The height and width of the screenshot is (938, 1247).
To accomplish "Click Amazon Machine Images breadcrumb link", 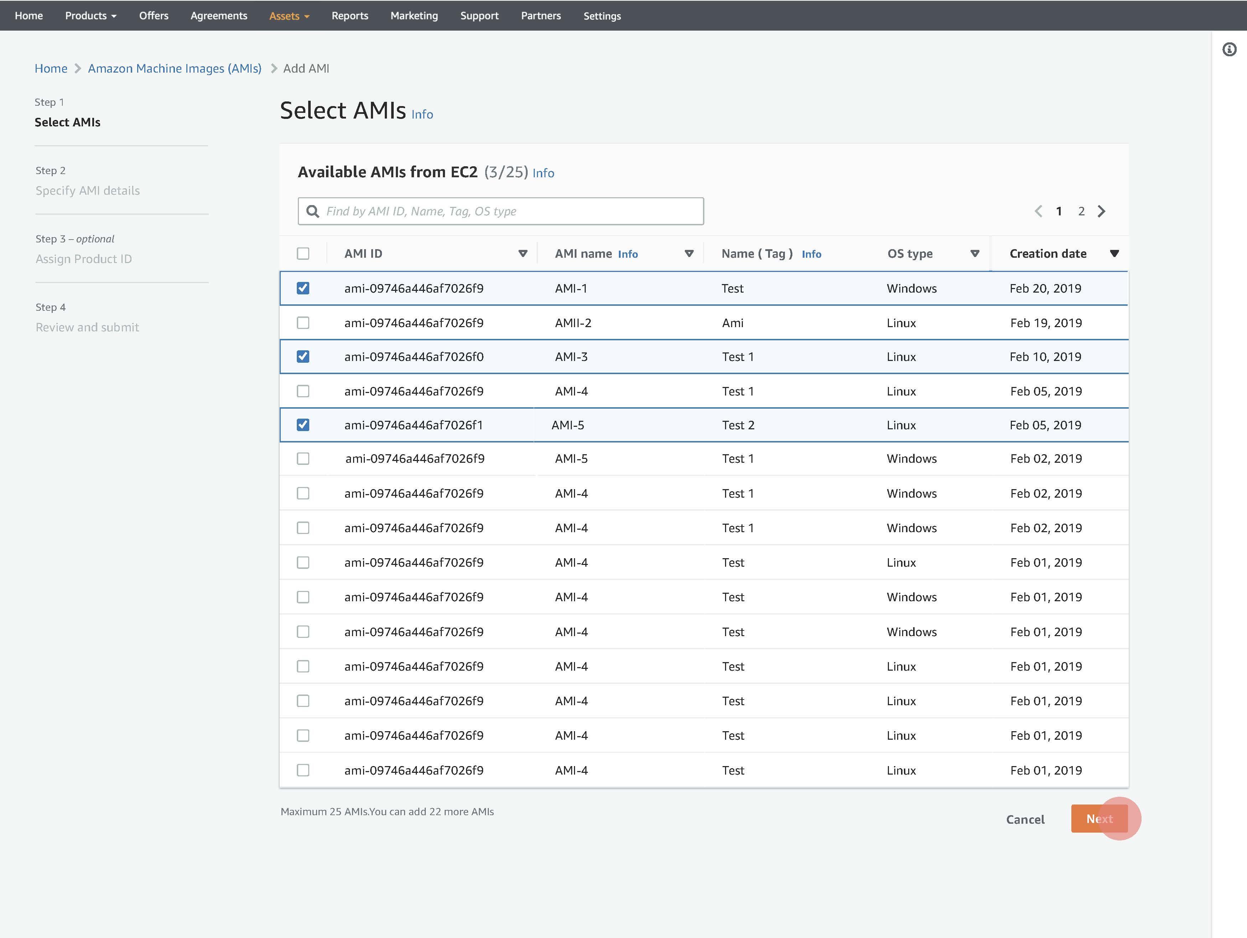I will pos(175,69).
